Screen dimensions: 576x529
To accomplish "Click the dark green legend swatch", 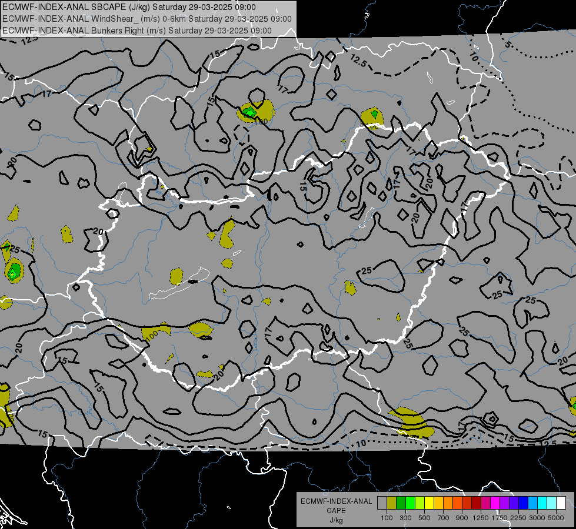I will coord(401,503).
